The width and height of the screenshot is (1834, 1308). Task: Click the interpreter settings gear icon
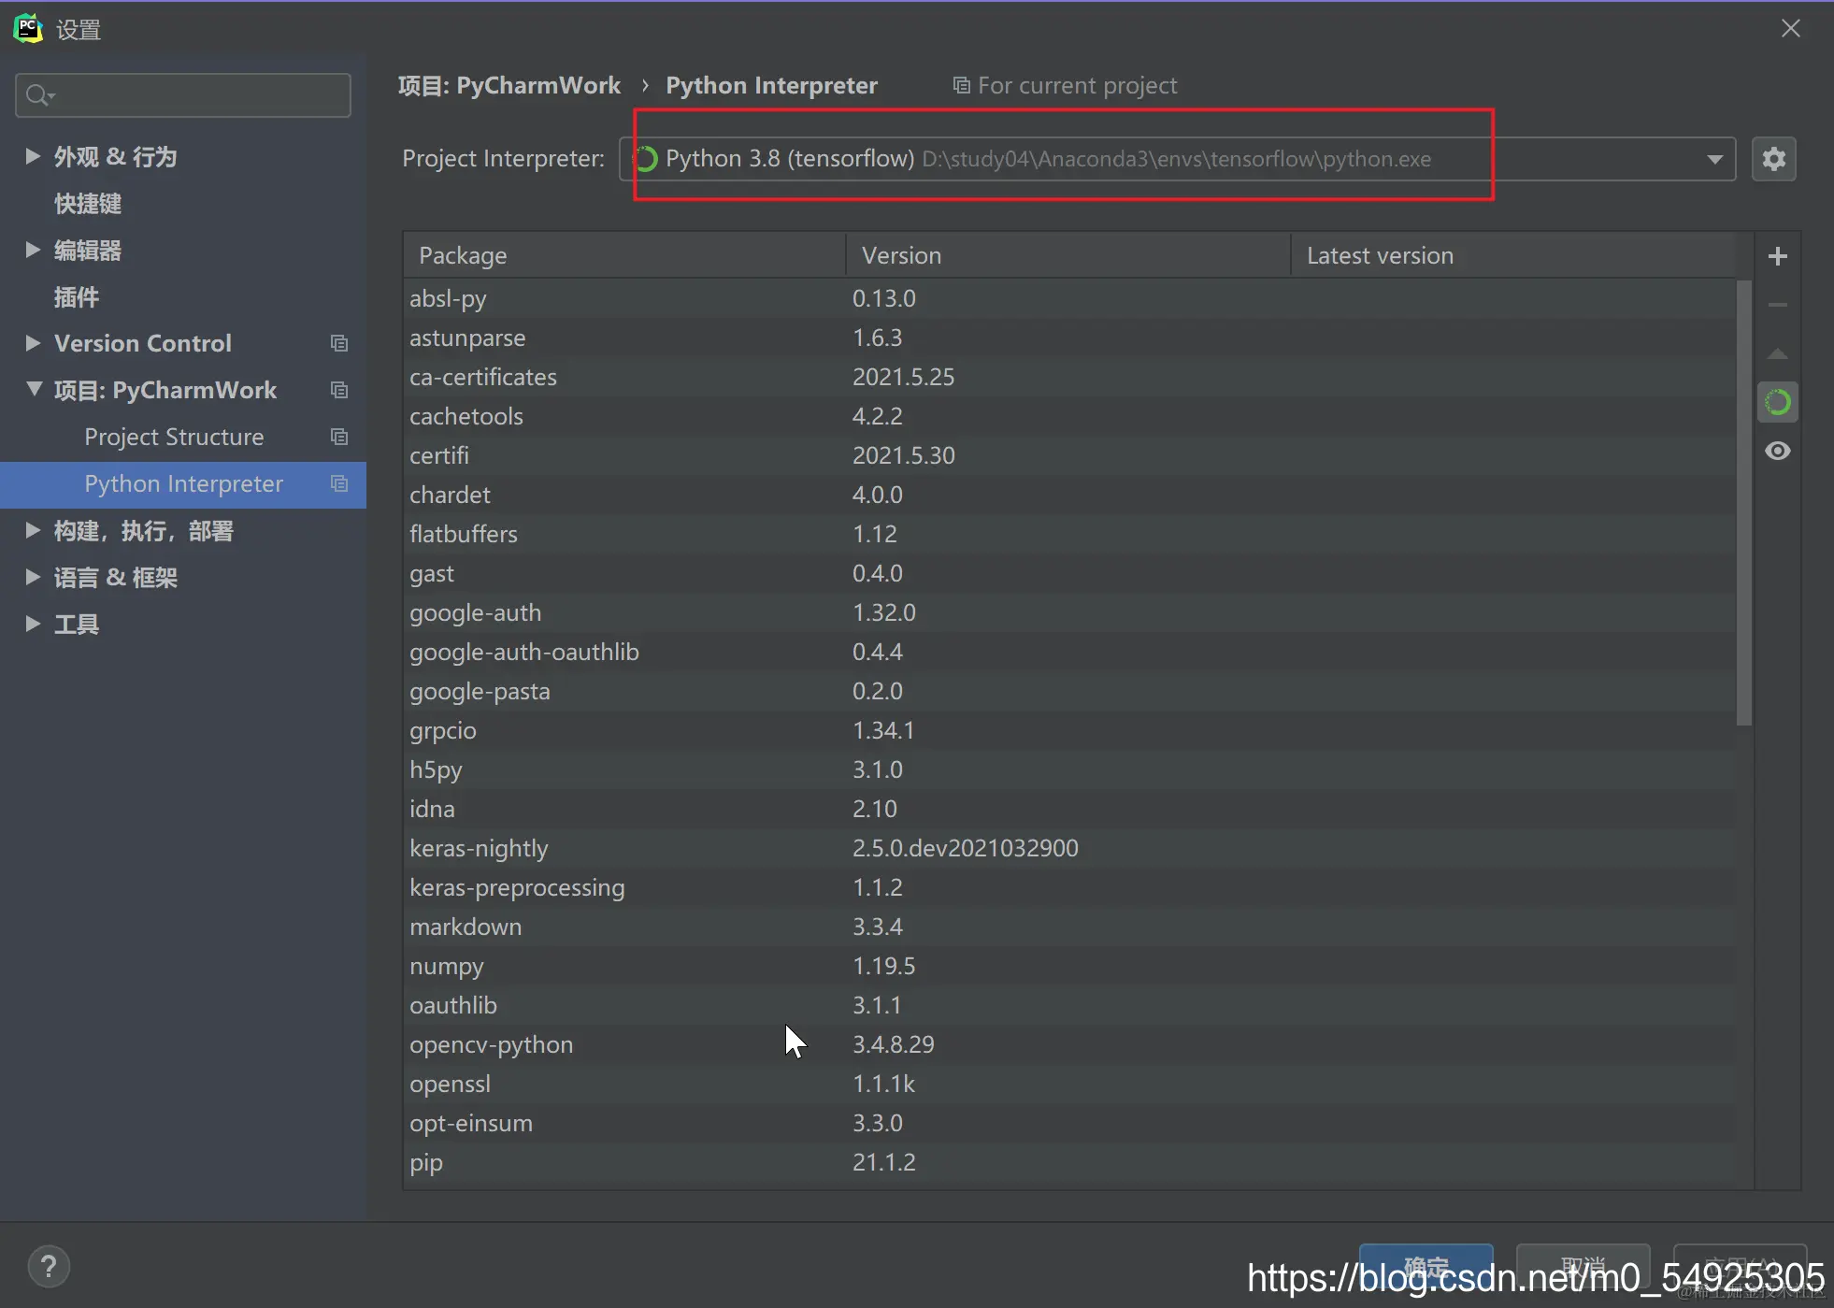click(x=1773, y=159)
